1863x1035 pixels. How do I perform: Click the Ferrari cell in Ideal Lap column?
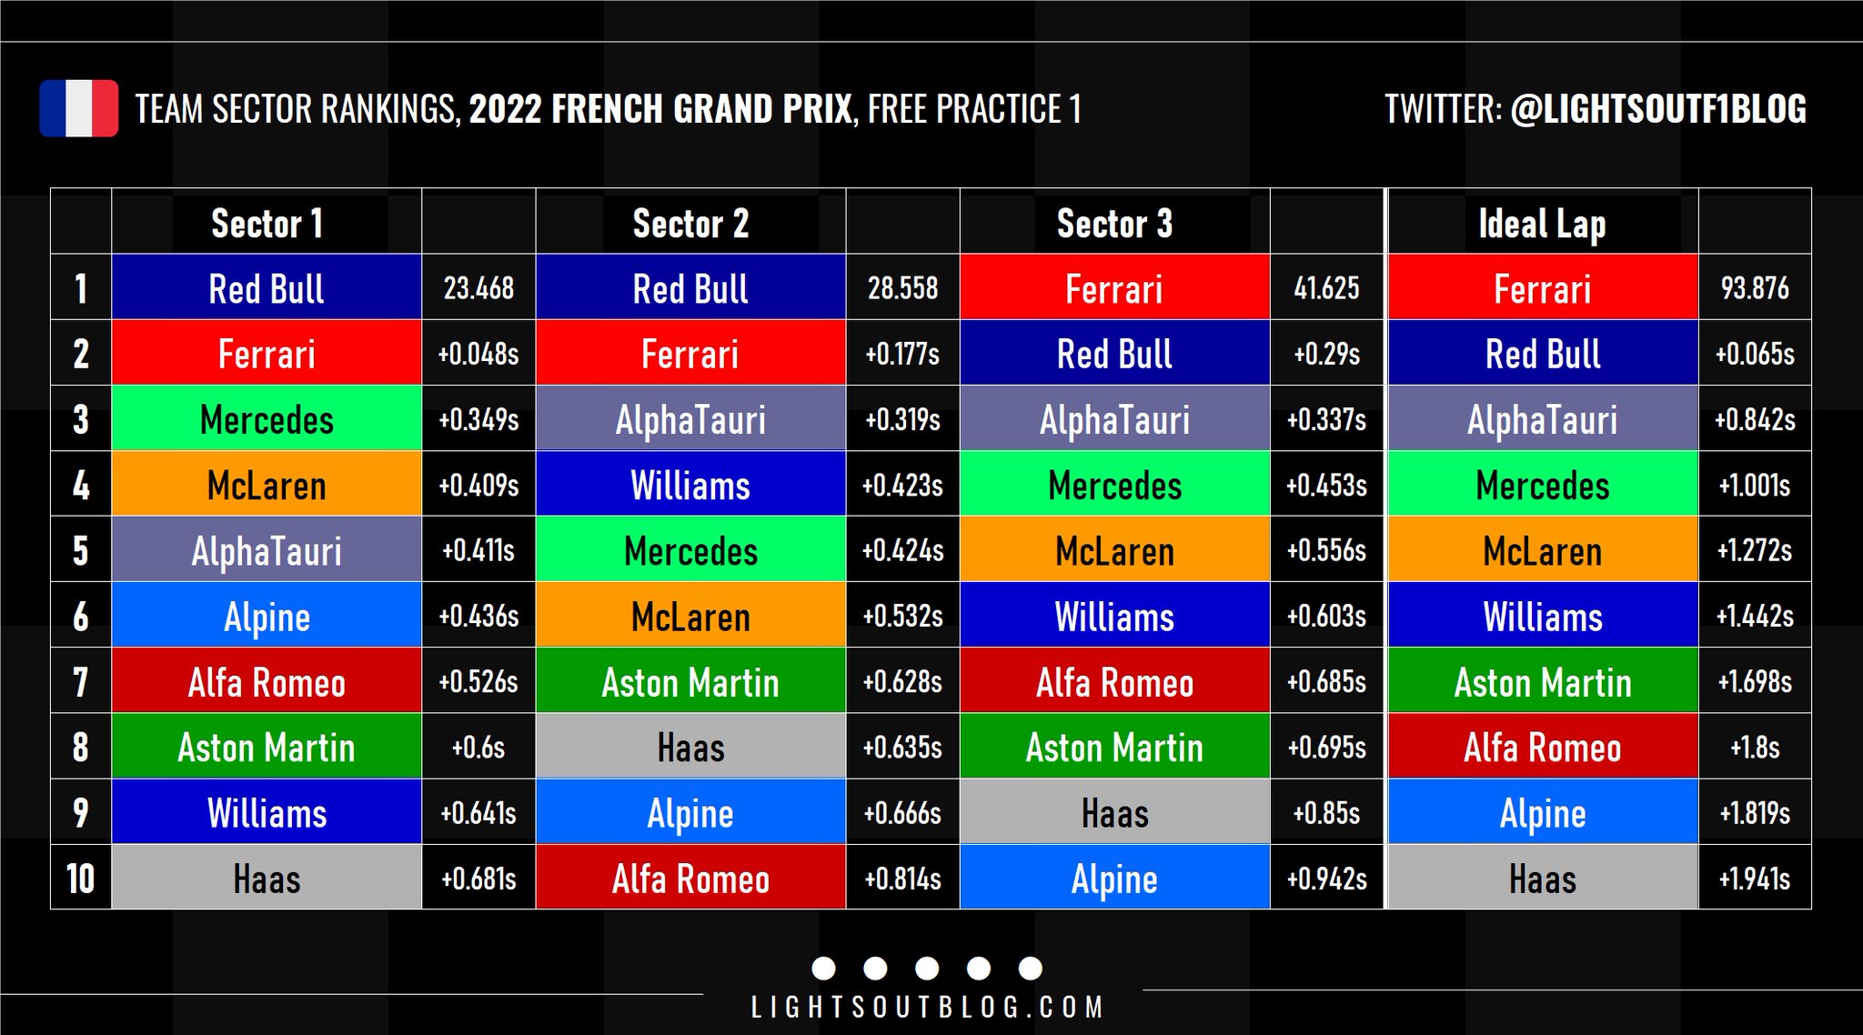pos(1542,288)
